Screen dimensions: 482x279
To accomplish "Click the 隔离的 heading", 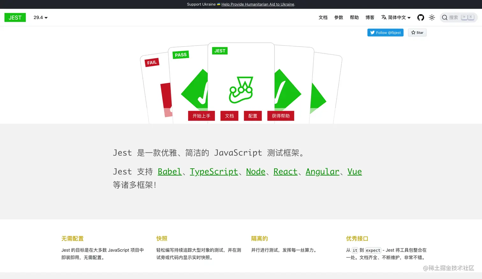I will 259,239.
